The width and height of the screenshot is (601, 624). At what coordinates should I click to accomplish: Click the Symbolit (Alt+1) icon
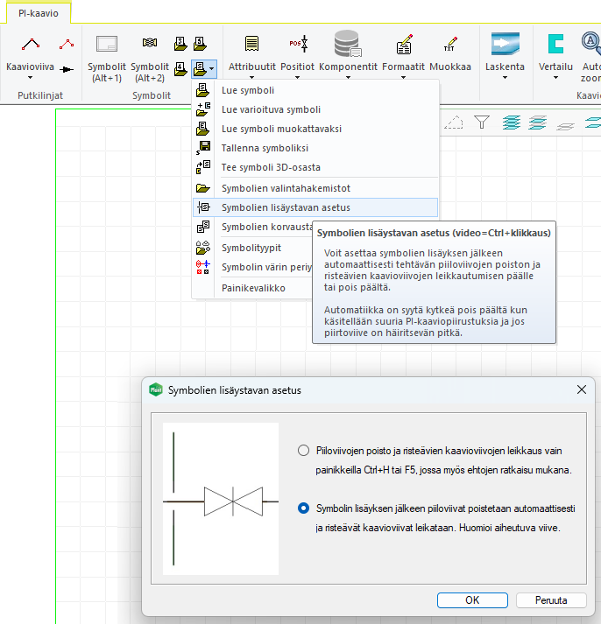(x=107, y=43)
